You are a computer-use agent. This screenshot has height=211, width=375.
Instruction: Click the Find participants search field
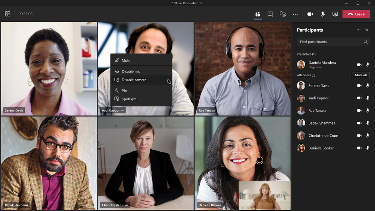pos(333,42)
